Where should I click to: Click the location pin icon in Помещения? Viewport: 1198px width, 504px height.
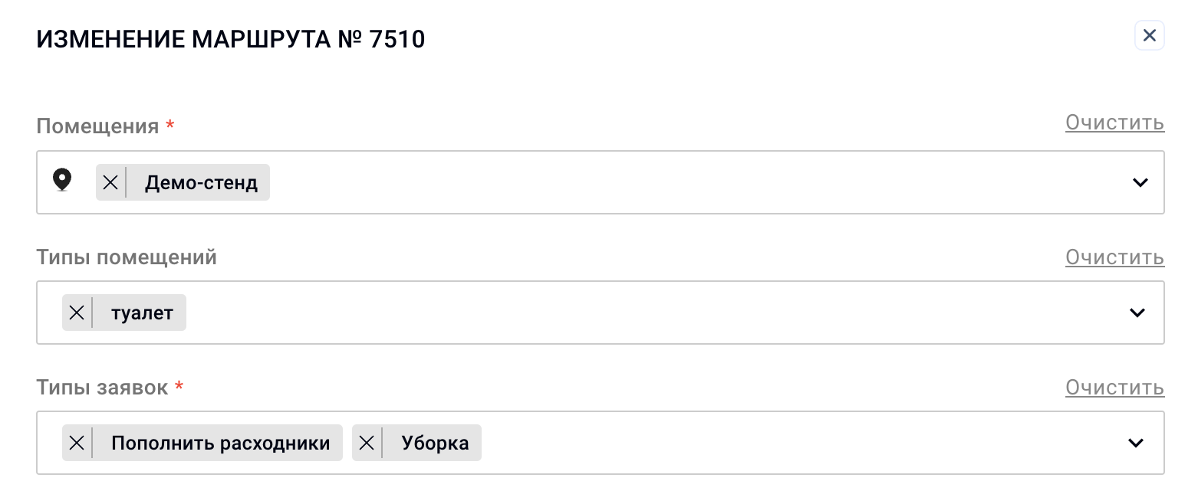(62, 181)
